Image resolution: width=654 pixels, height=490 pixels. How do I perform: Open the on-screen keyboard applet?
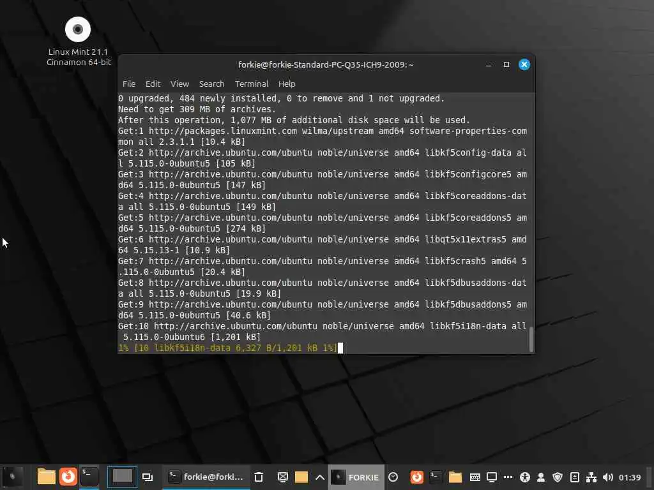pos(475,477)
